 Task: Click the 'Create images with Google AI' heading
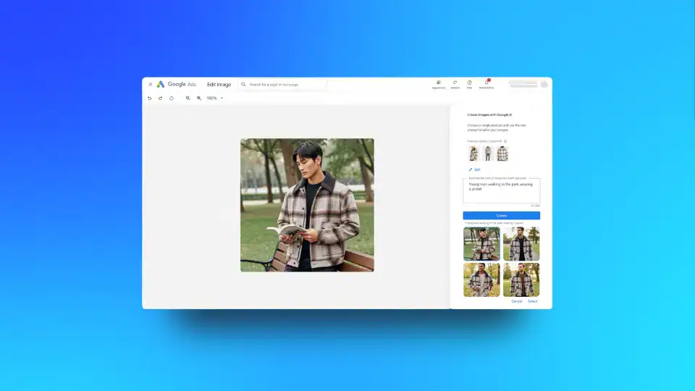pyautogui.click(x=489, y=115)
